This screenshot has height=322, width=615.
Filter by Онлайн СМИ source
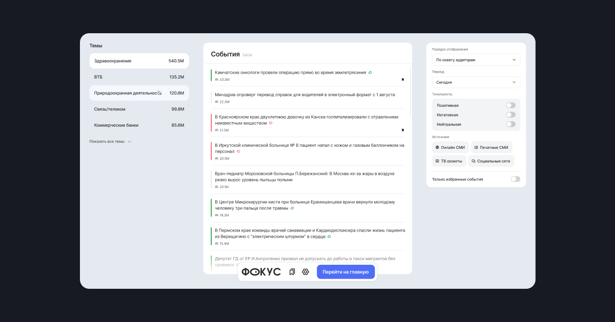[450, 147]
